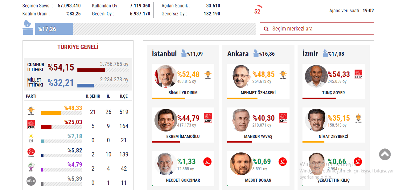Viewport: 399px width, 190px height.
Task: Focus the Seçim merkezi ara search field
Action: [x=317, y=29]
